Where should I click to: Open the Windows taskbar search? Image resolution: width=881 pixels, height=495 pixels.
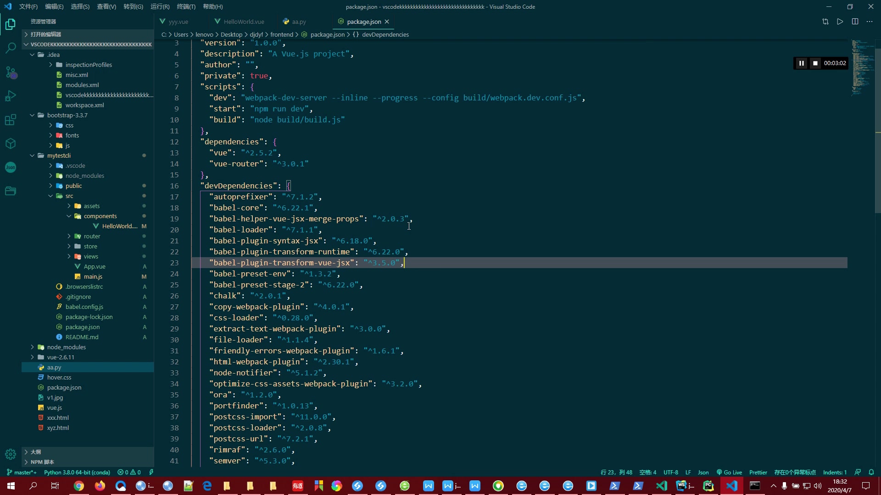(x=33, y=486)
